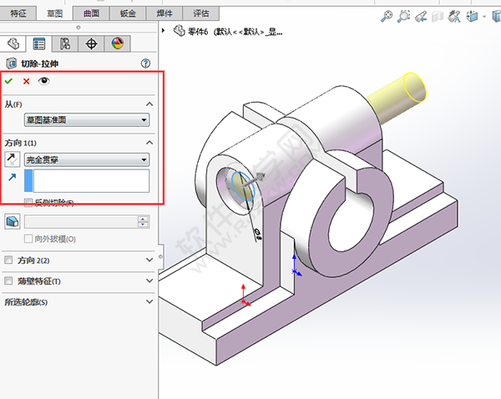Open the DimXpertManager crosshair tab
This screenshot has width=501, height=399.
pyautogui.click(x=91, y=43)
